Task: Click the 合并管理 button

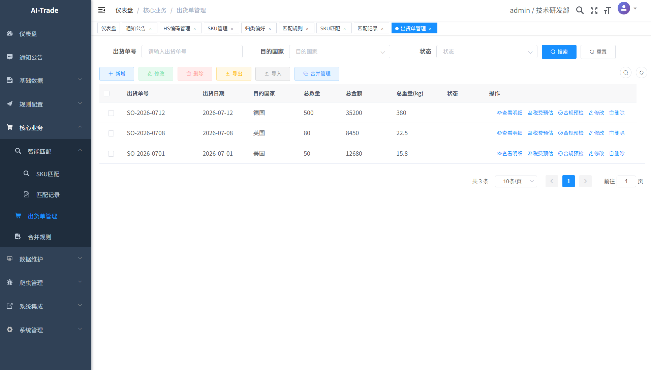Action: [317, 73]
